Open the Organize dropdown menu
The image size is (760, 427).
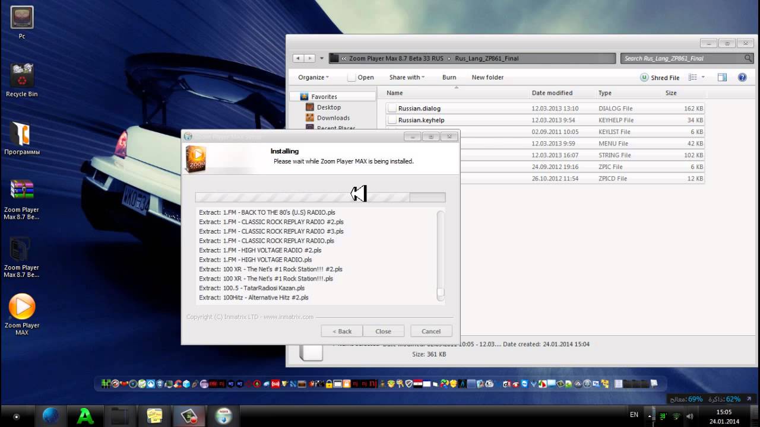coord(313,77)
